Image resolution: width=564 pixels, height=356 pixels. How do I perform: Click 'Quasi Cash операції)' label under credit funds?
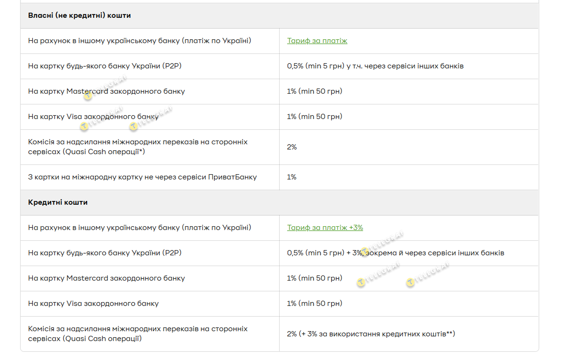pyautogui.click(x=85, y=338)
